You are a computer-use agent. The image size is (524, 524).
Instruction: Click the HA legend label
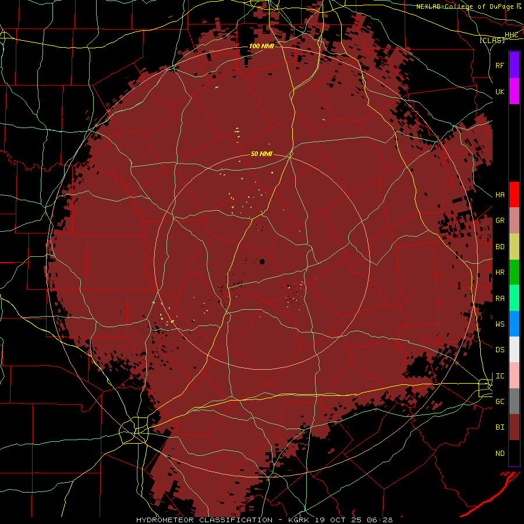point(500,194)
